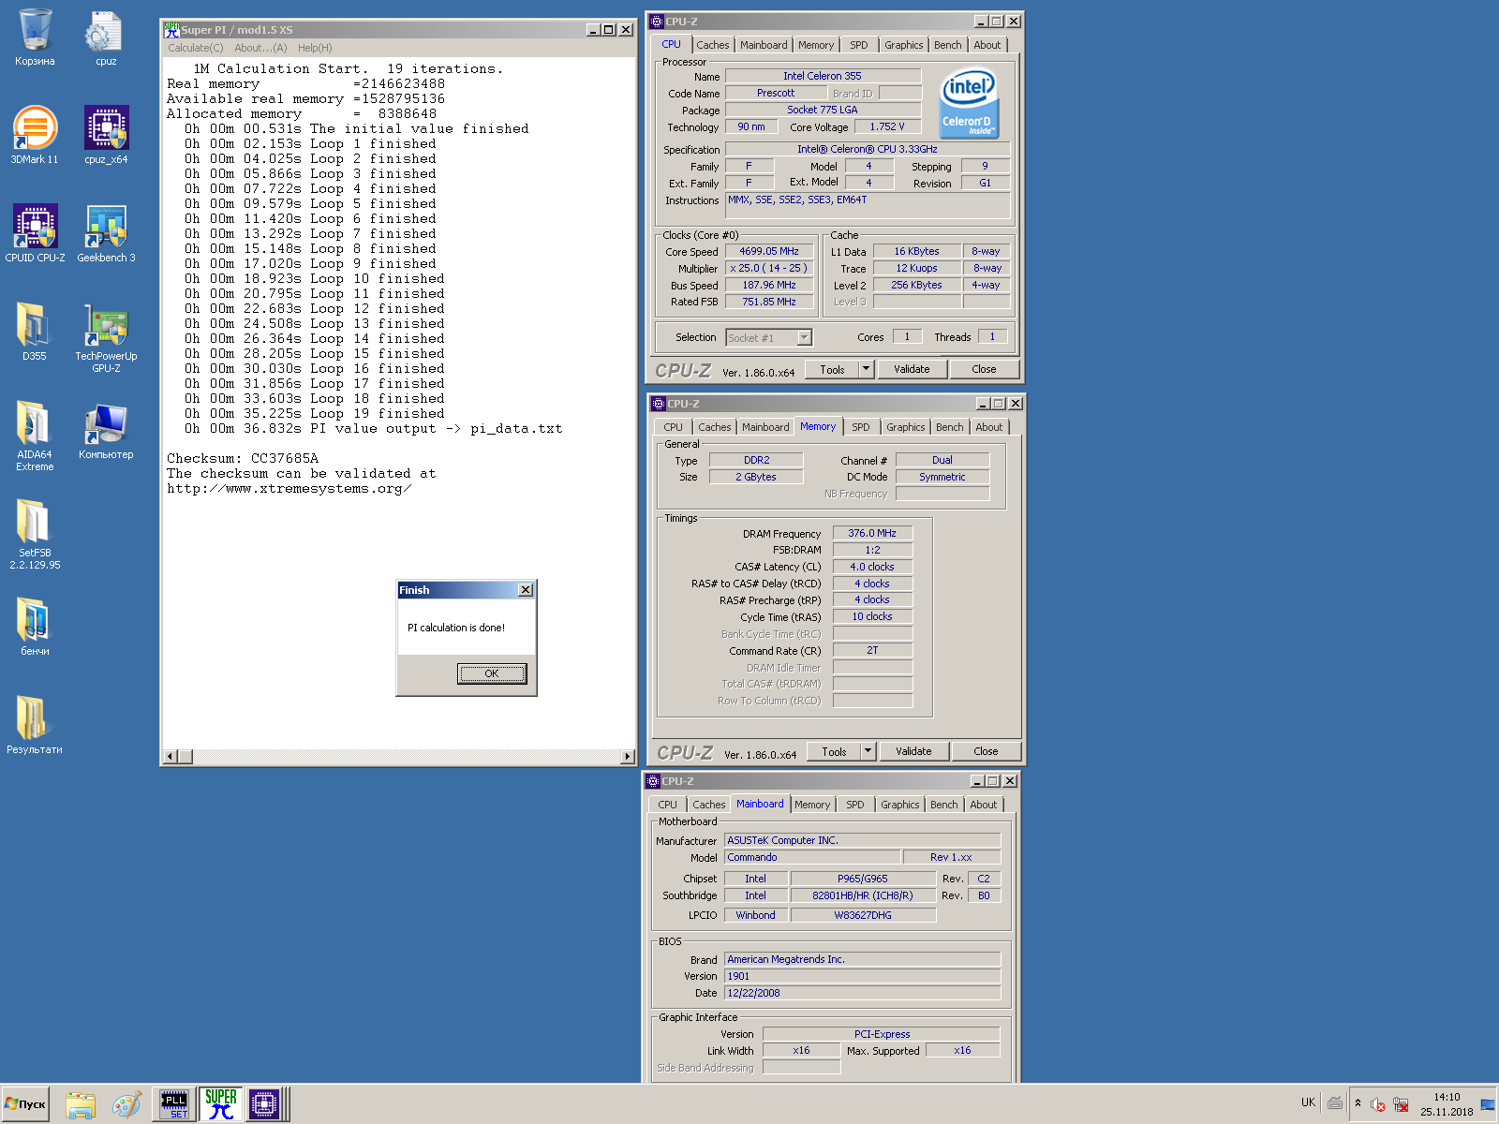Open the бенчи folder icon

point(35,628)
